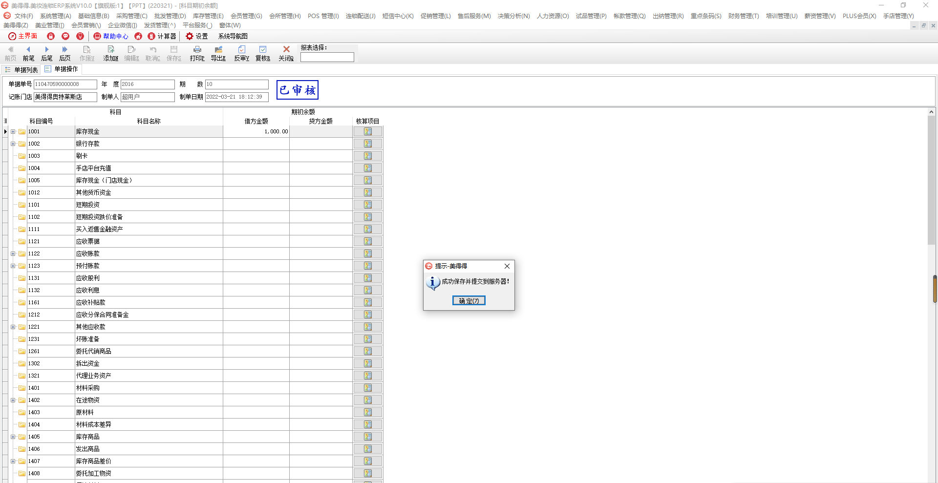The image size is (938, 483).
Task: Open the red chat bubble icon
Action: click(x=65, y=36)
